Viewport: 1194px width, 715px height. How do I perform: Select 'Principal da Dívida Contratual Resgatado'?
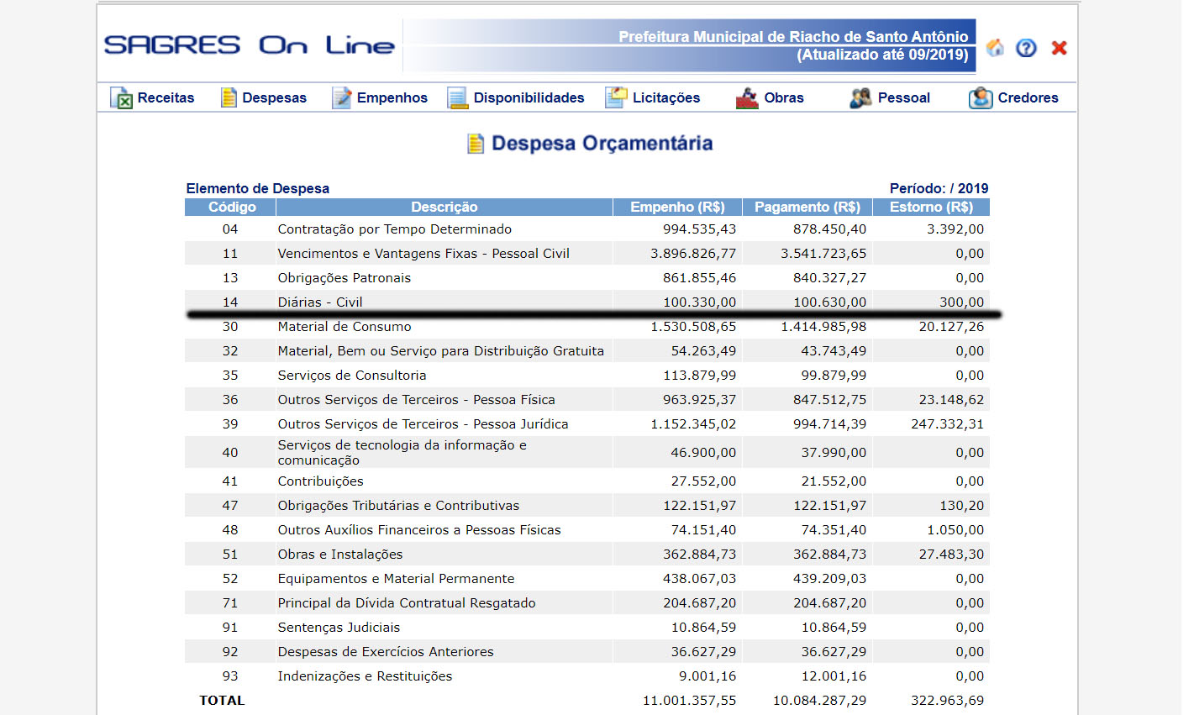pyautogui.click(x=407, y=603)
